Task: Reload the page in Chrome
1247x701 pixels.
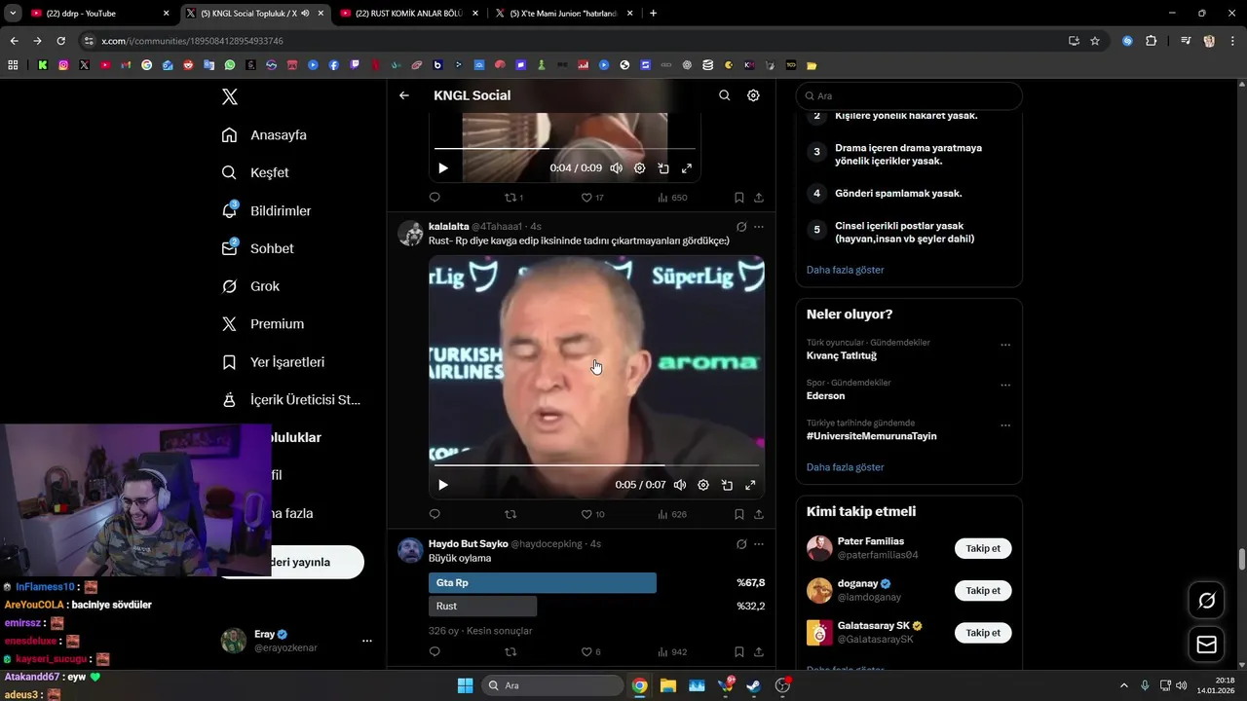Action: point(60,41)
